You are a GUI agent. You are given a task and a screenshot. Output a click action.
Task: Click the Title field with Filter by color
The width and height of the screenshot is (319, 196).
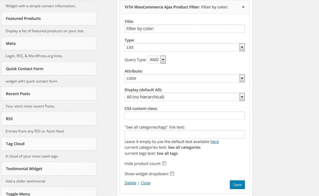click(x=184, y=29)
